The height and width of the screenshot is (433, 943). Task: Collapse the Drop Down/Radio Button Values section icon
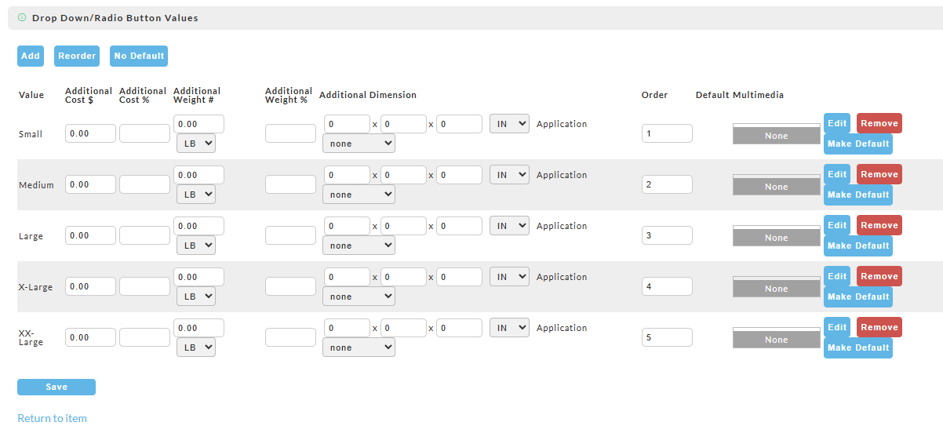(x=22, y=17)
